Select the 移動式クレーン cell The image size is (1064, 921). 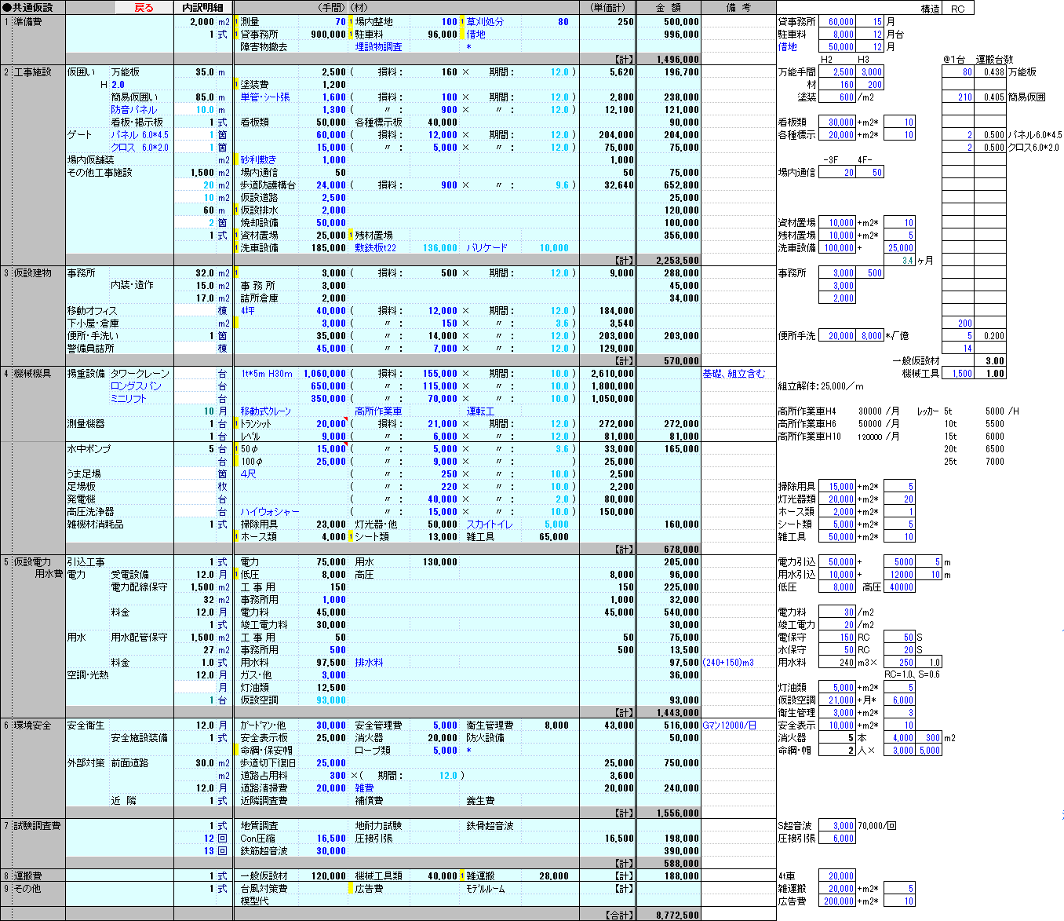[265, 411]
